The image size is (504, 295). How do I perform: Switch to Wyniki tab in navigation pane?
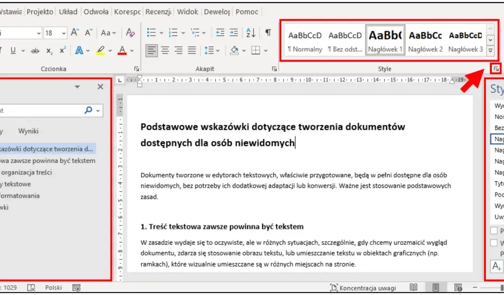(28, 131)
